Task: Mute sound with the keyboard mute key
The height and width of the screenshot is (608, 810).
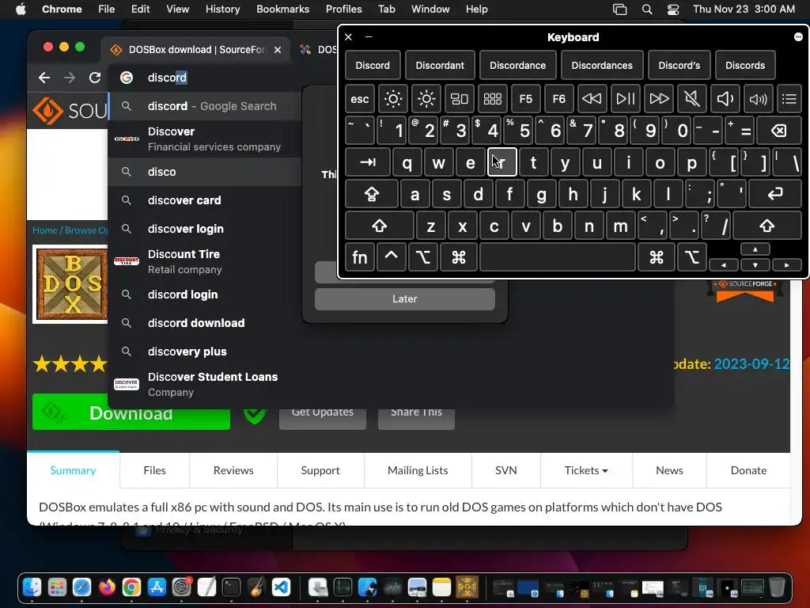Action: pos(691,99)
